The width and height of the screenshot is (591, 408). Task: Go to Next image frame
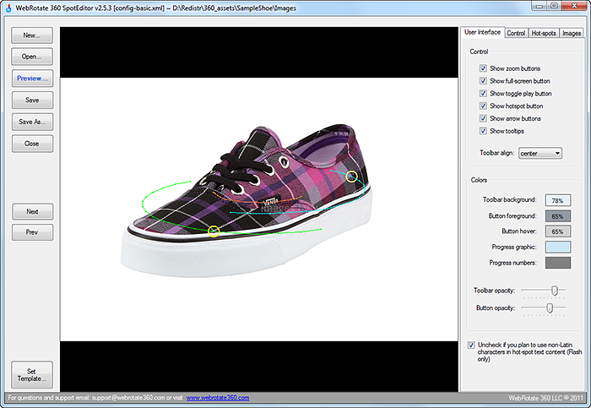coord(32,211)
